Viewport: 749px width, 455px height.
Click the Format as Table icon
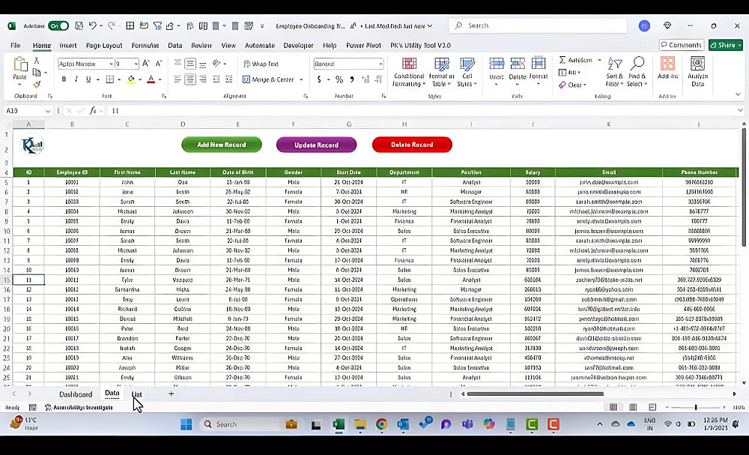(x=441, y=72)
